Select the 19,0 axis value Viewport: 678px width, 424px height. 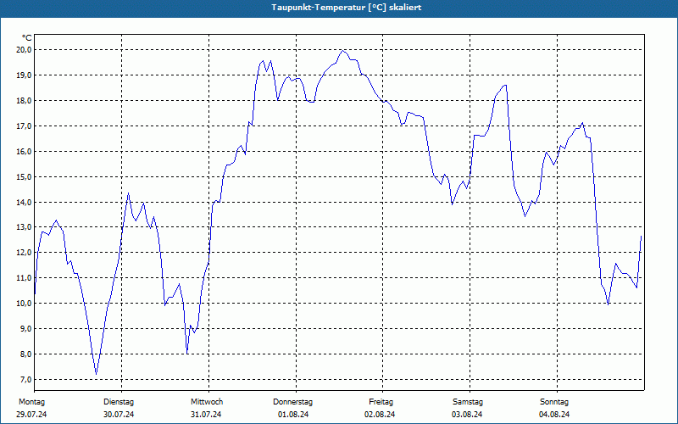25,75
